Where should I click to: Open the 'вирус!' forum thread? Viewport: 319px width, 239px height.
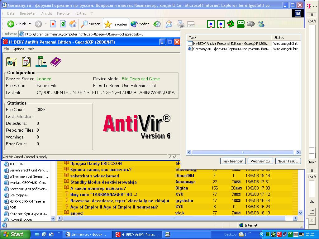click(x=77, y=213)
